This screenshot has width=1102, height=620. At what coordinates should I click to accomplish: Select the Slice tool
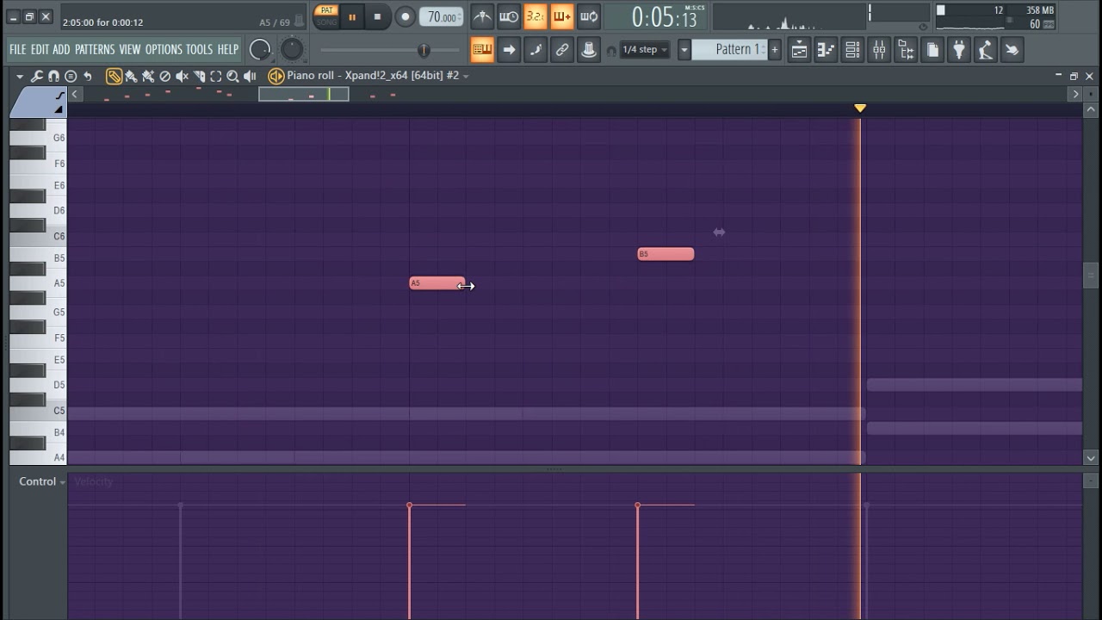[x=199, y=76]
